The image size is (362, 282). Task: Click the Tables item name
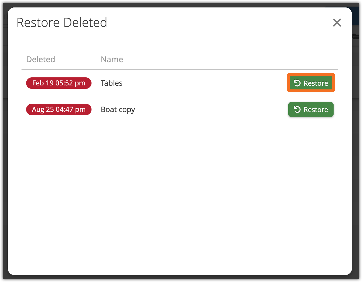tap(112, 83)
